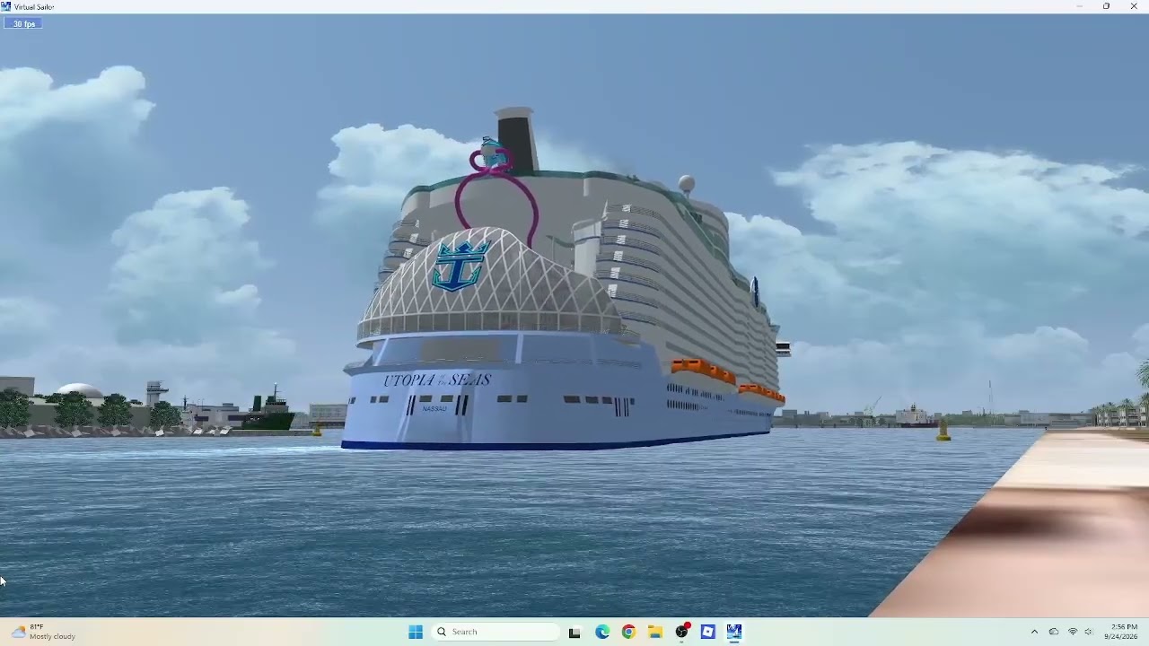Open OBS Studio from the taskbar

[x=682, y=632]
